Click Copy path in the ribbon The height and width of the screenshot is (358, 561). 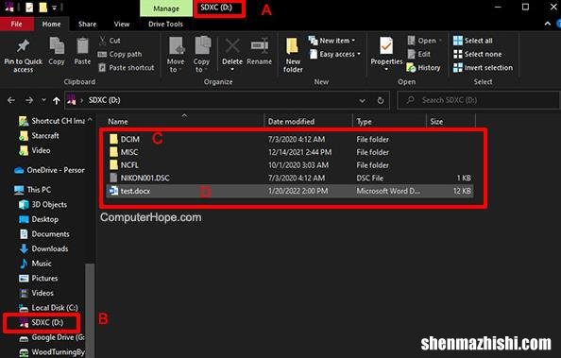click(x=120, y=54)
